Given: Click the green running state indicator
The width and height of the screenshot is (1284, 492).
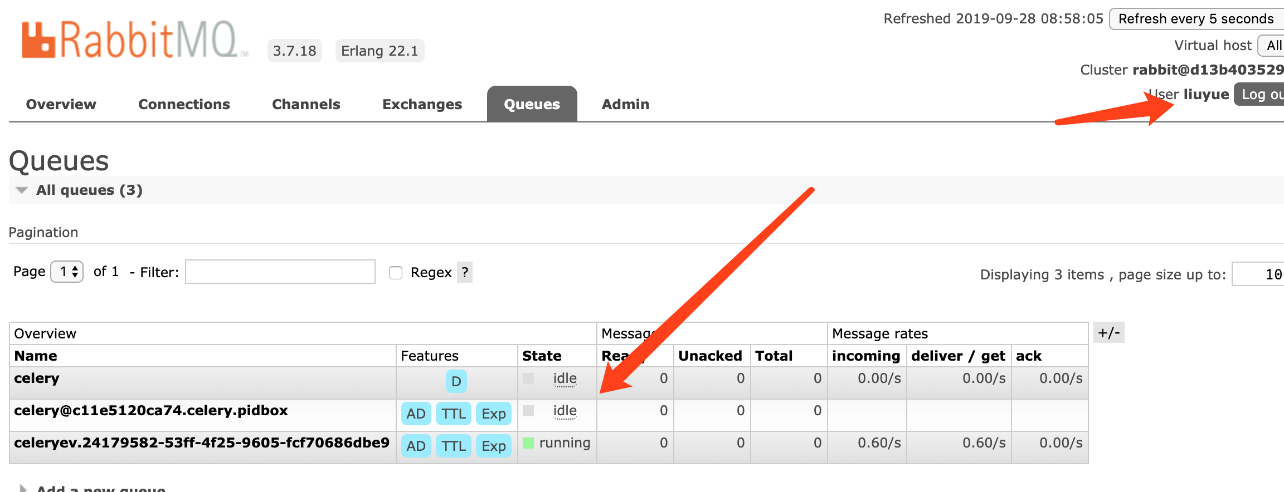Looking at the screenshot, I should coord(528,443).
